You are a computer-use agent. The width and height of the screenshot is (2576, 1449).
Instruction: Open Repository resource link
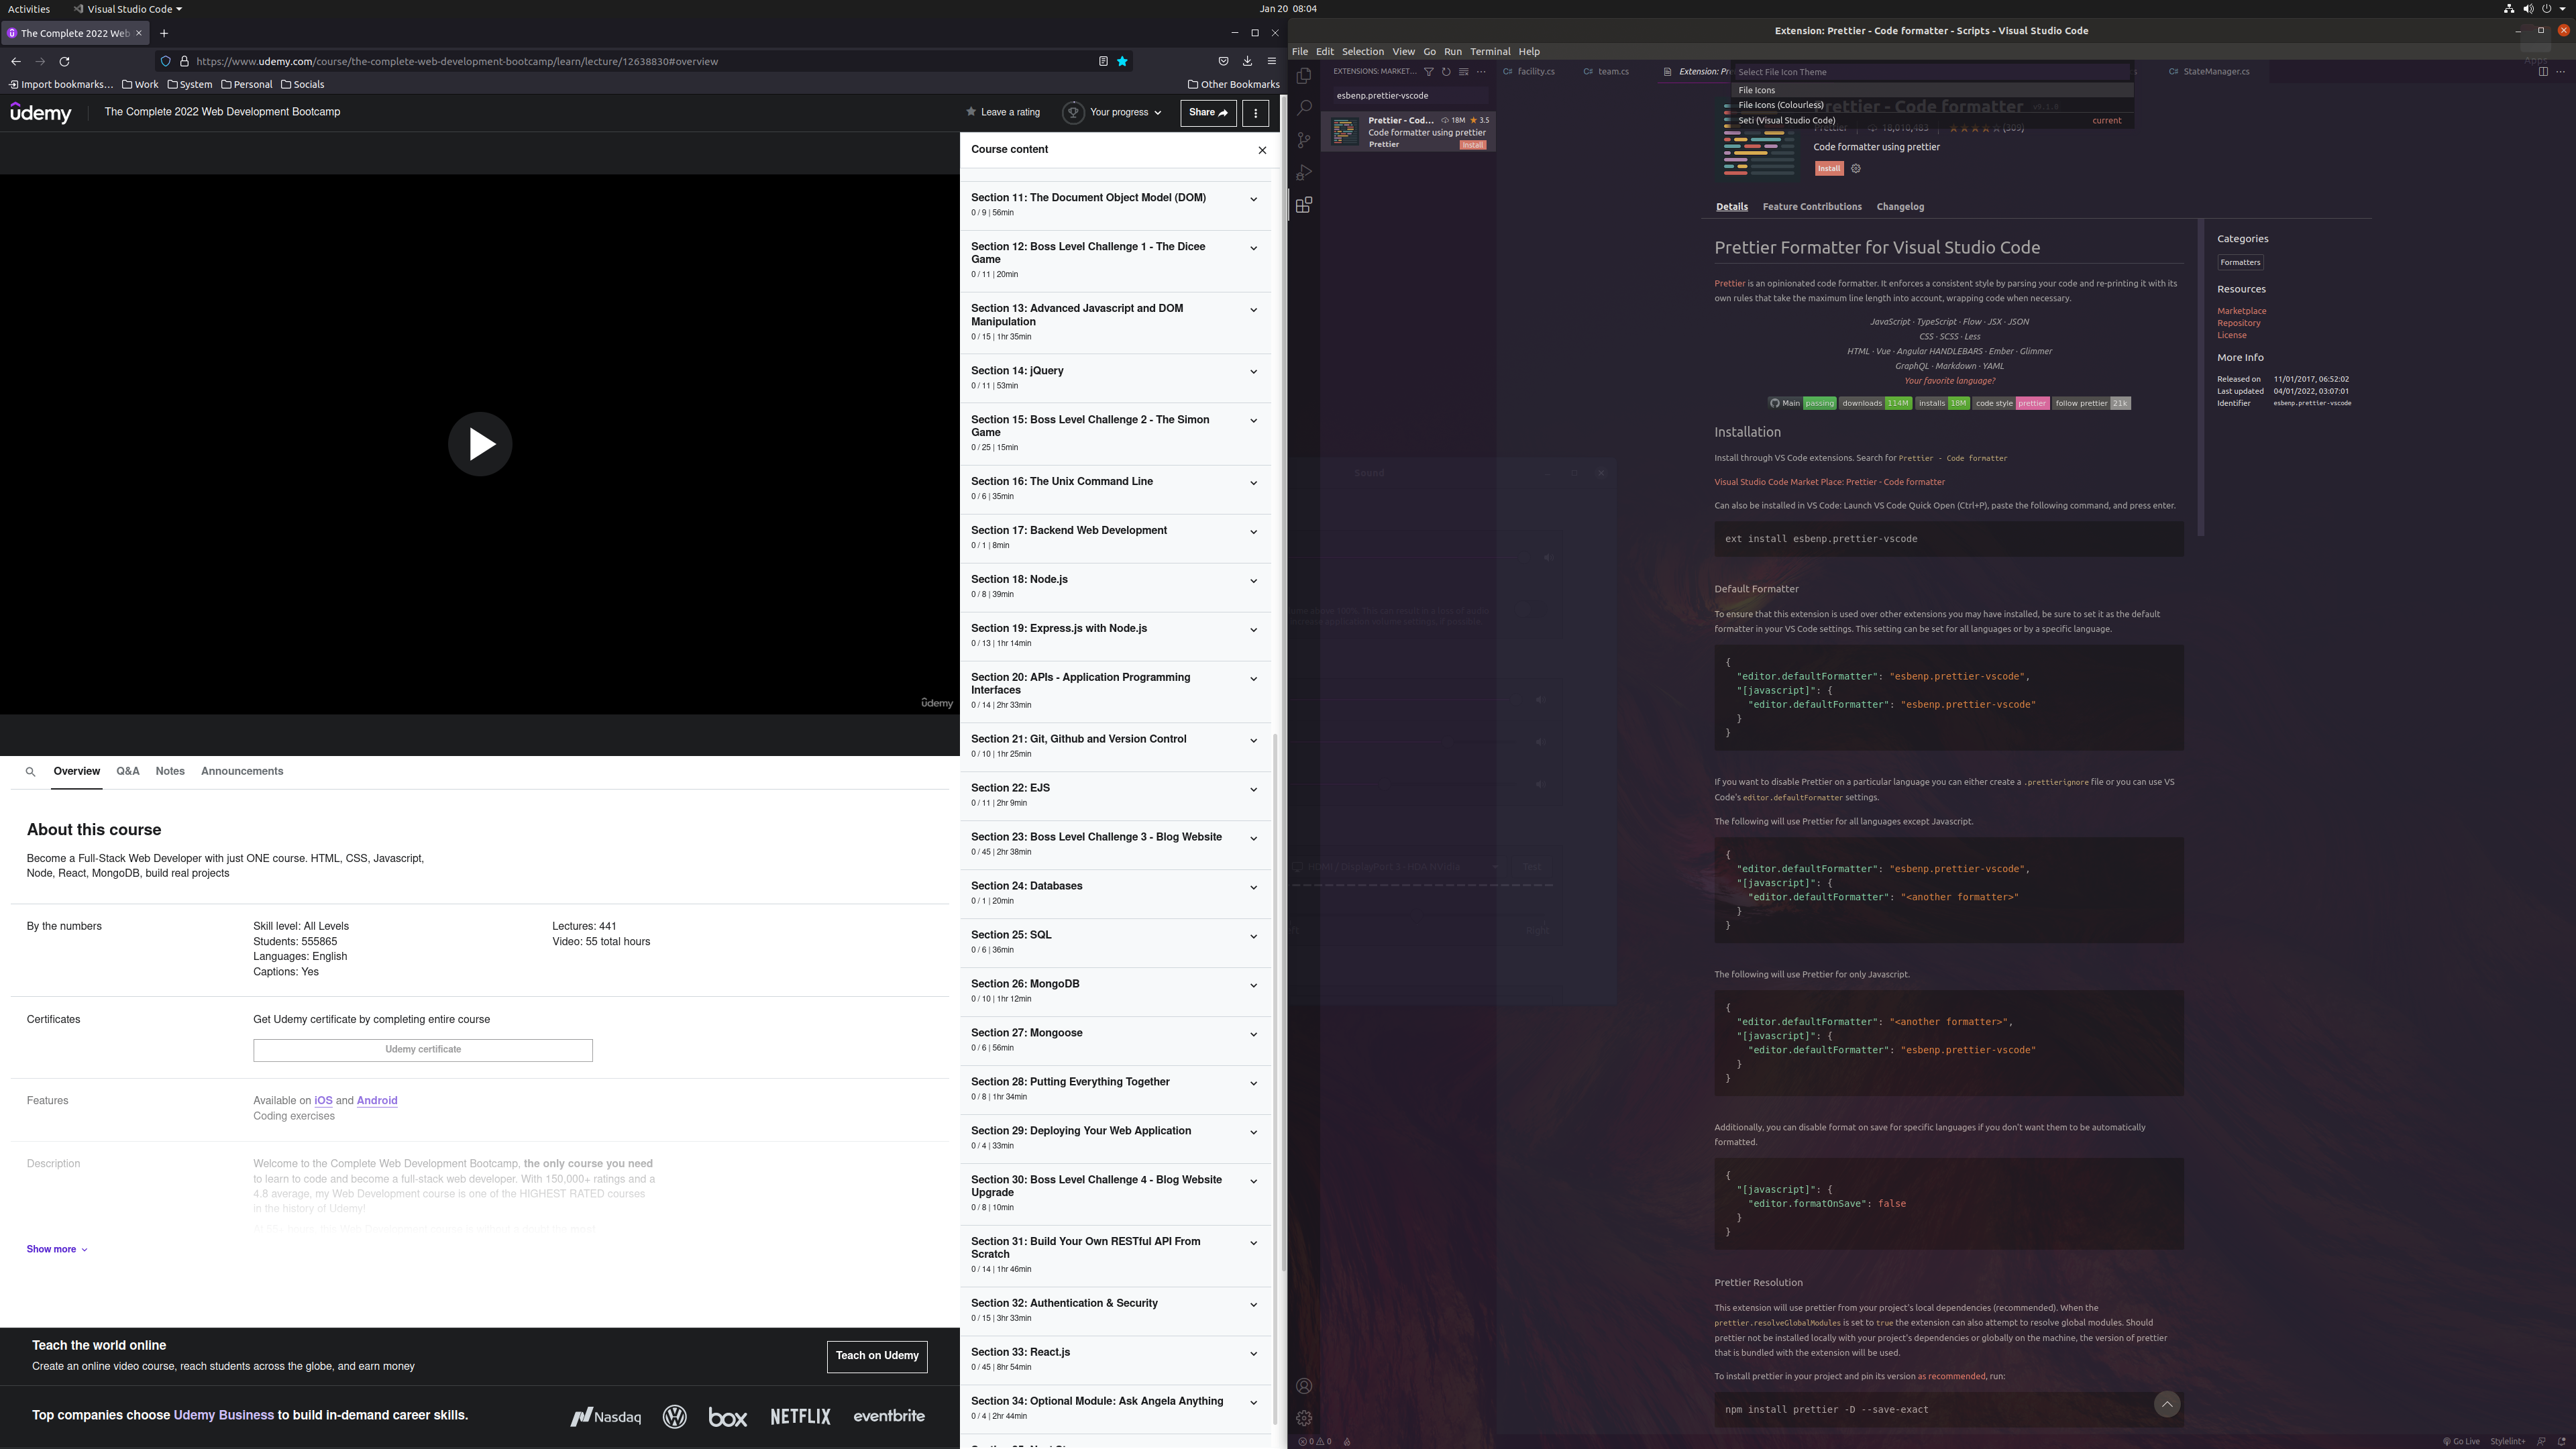[2238, 323]
